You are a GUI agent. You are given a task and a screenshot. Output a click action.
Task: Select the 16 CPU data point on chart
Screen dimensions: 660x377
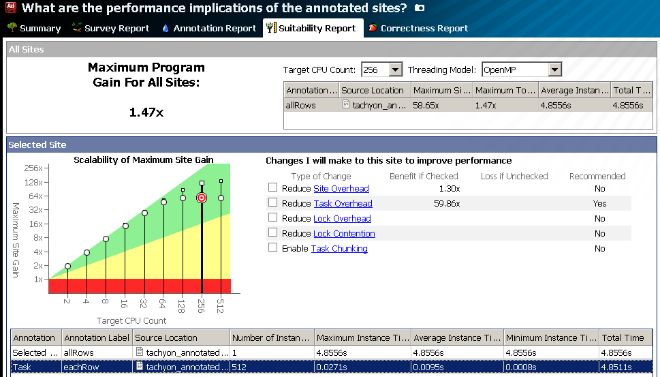pyautogui.click(x=125, y=226)
